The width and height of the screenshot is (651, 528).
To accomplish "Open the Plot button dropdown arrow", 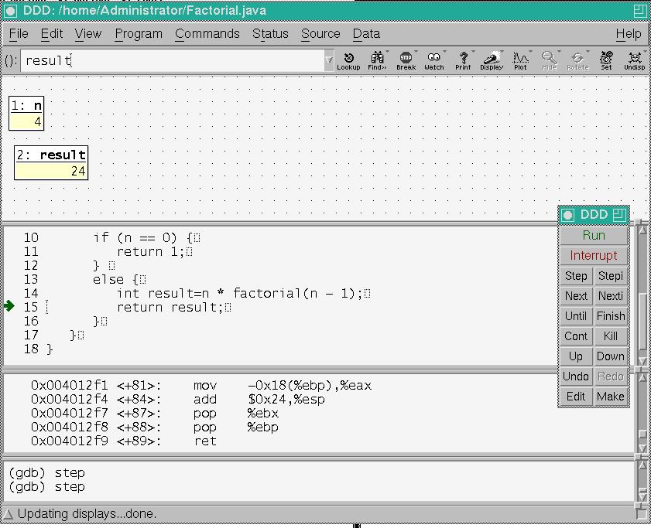I will pyautogui.click(x=530, y=53).
